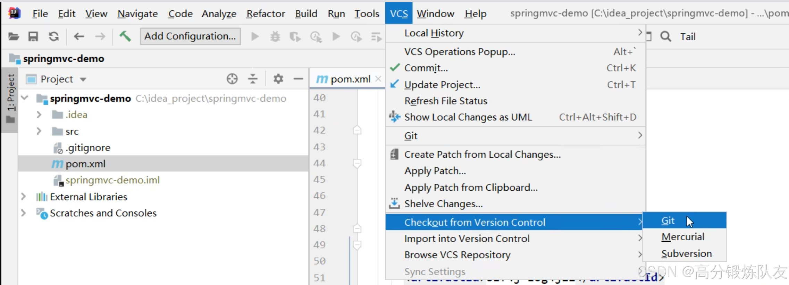Click the Debug bug icon
Screen dimensions: 789x285
275,36
